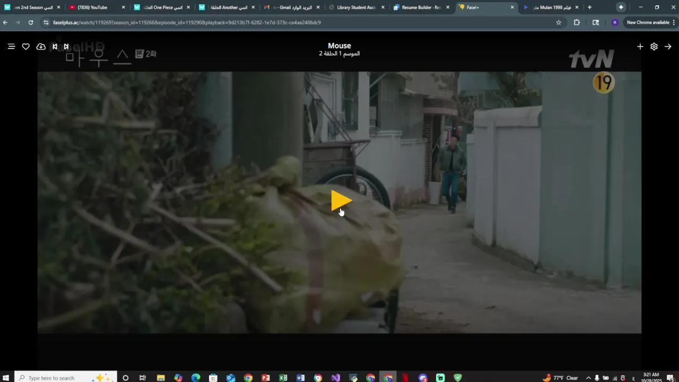Click the browser back arrow

pyautogui.click(x=5, y=22)
